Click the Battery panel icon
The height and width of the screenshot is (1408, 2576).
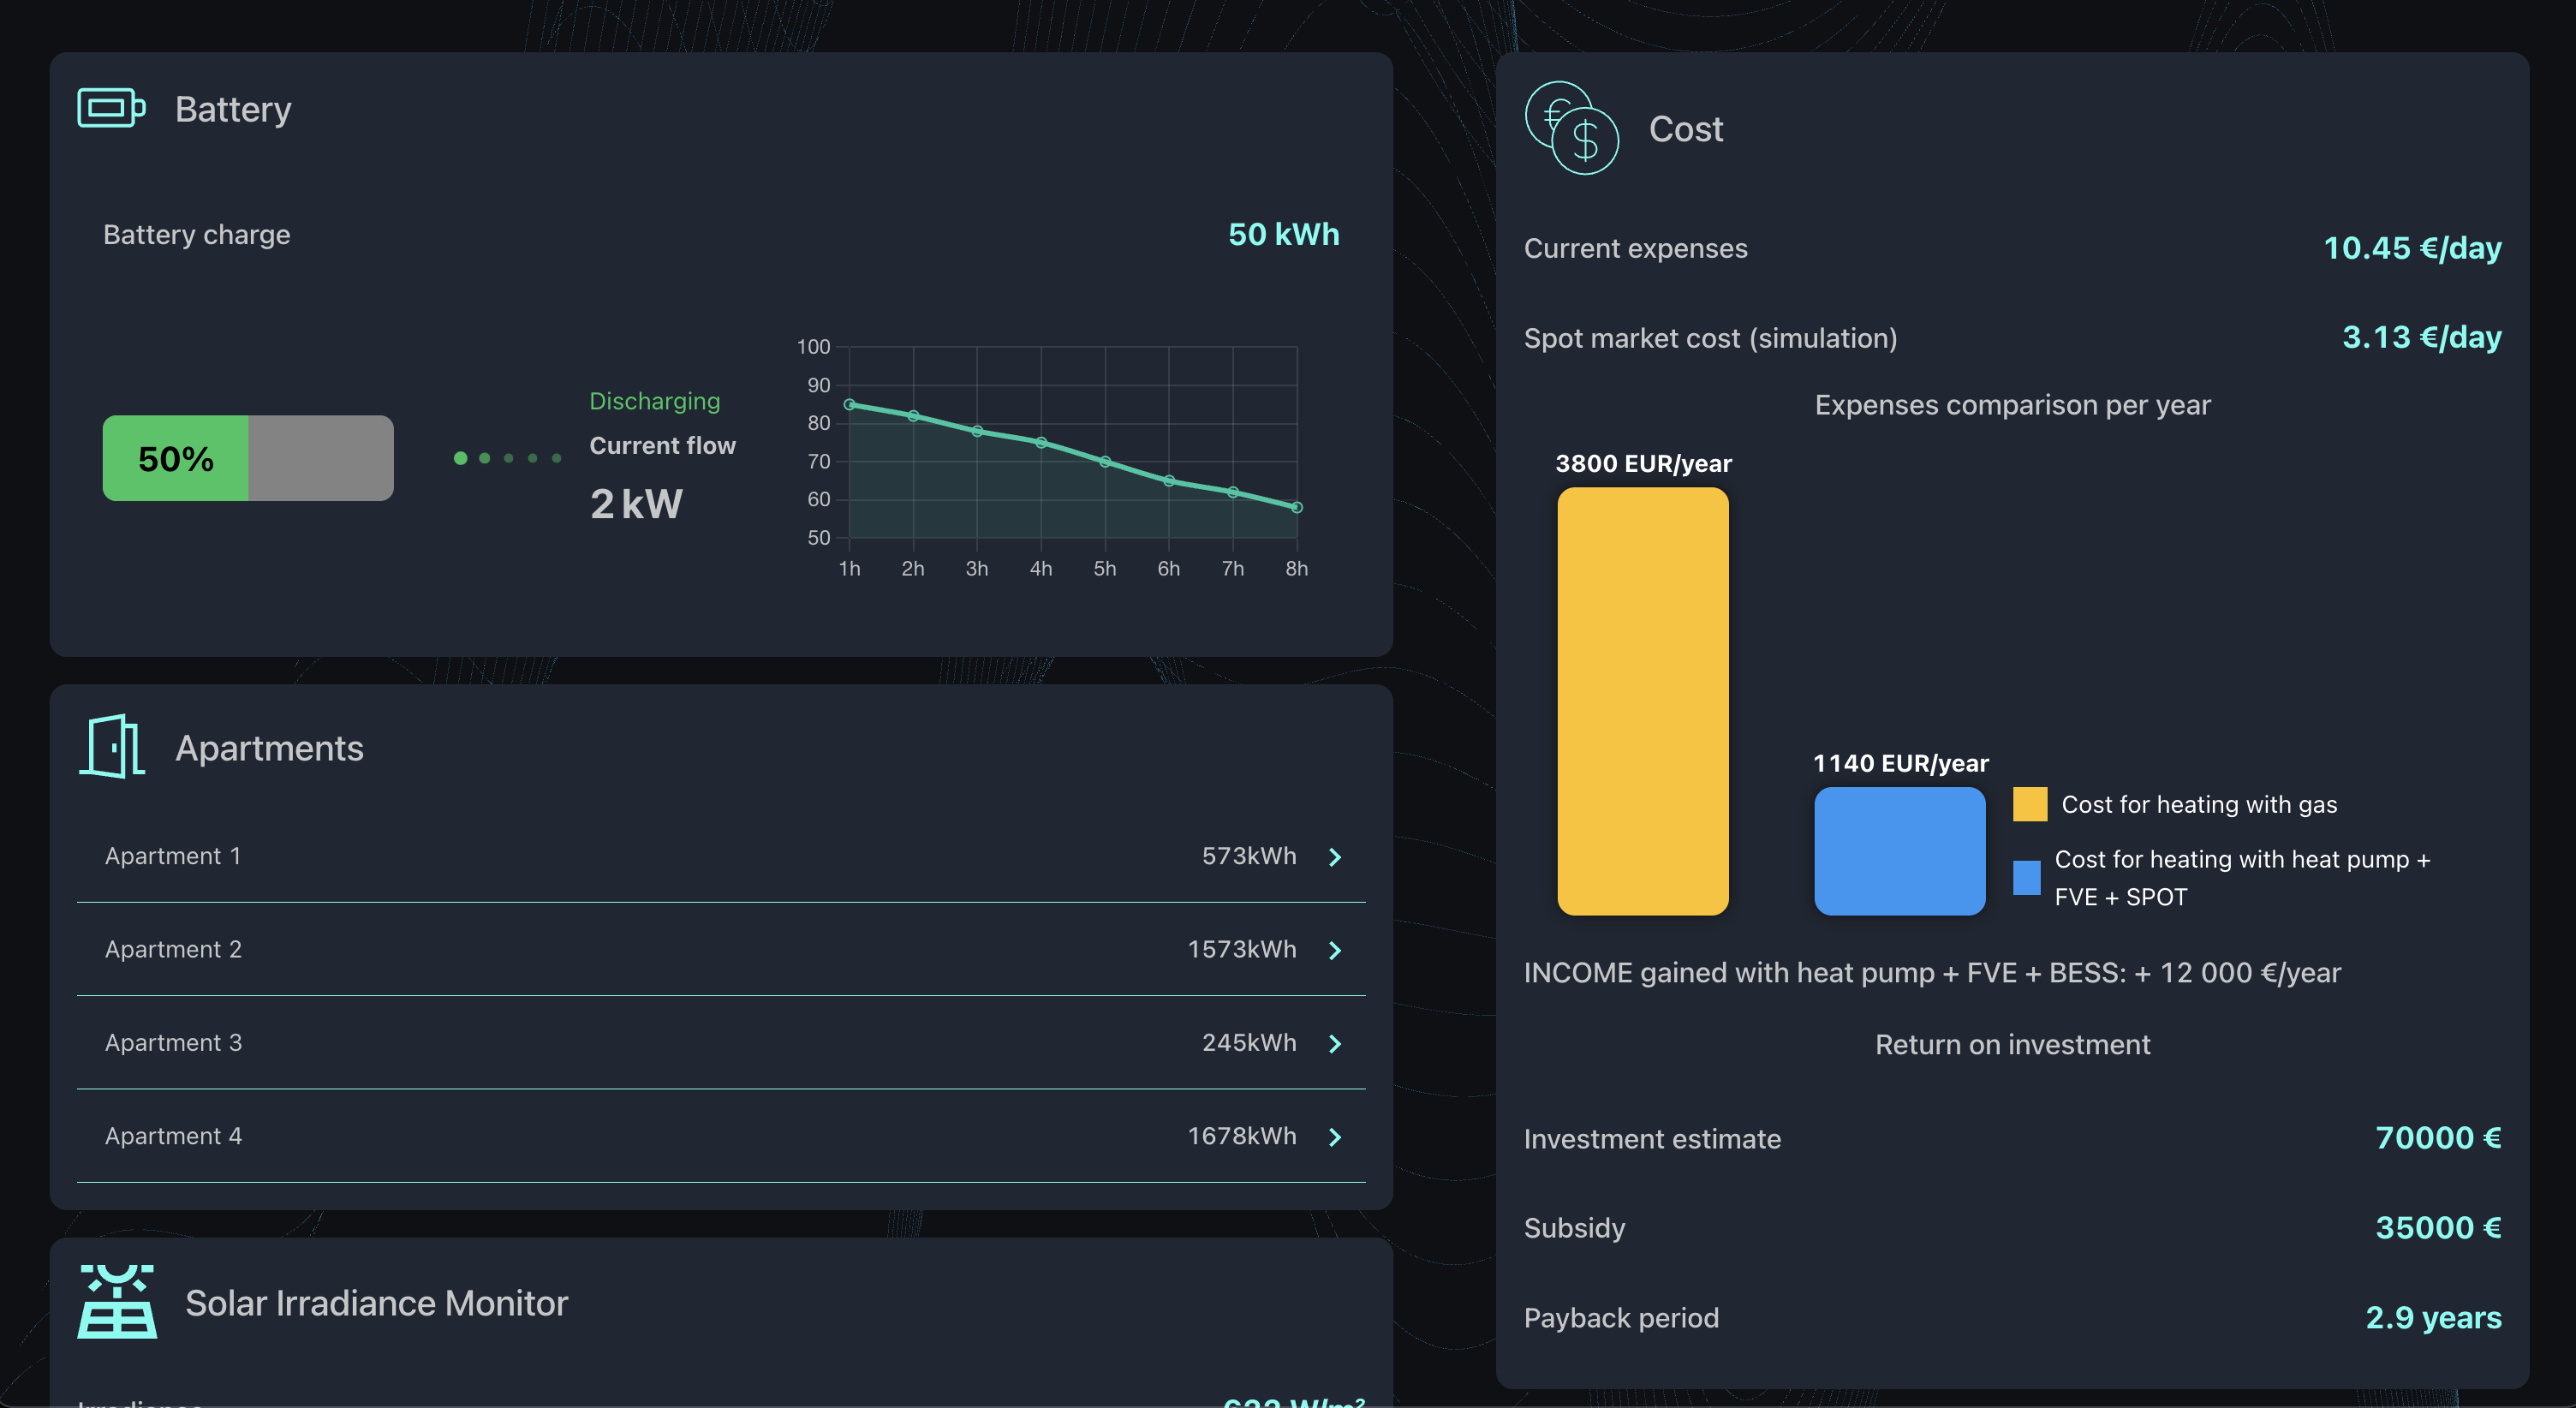click(x=111, y=108)
